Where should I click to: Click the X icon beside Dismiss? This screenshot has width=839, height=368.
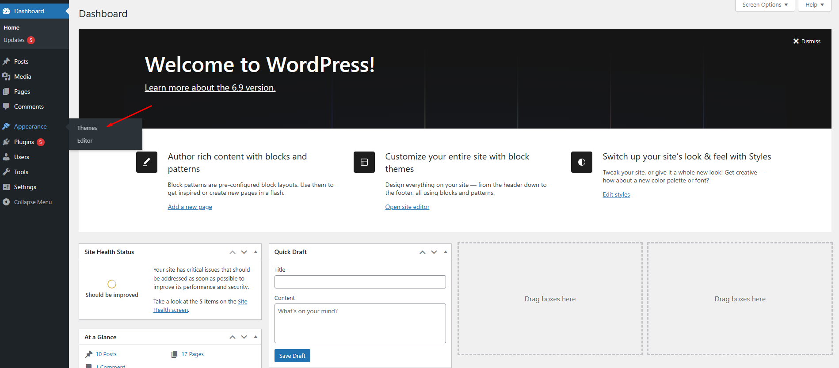coord(796,41)
